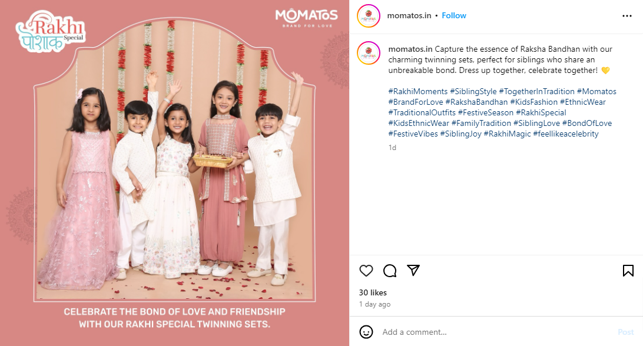Open the emoji picker smiley icon
The image size is (643, 346).
(366, 332)
